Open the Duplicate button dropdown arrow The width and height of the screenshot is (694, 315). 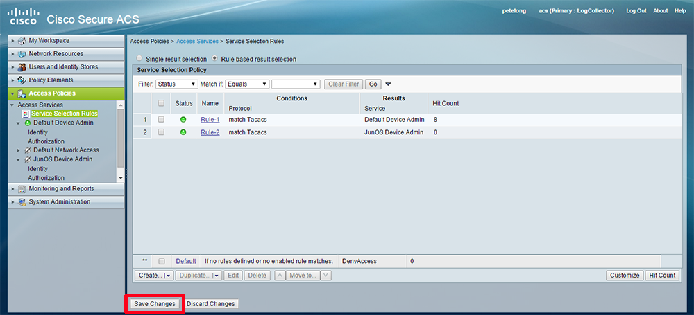tap(217, 276)
